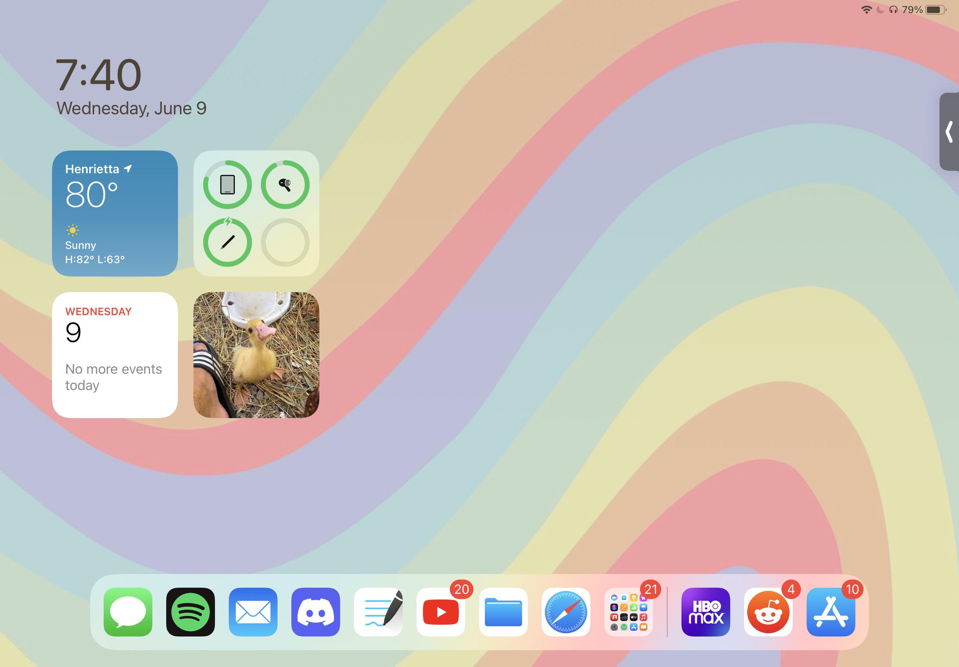Open Reddit with 4 notifications
Screen dimensions: 959x667
768,612
